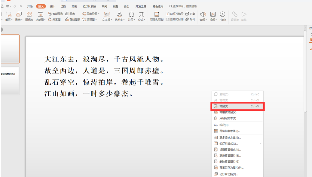312x177 pixels.
Task: Click the 查找命令、搜索模板 search field
Action: pos(183,6)
